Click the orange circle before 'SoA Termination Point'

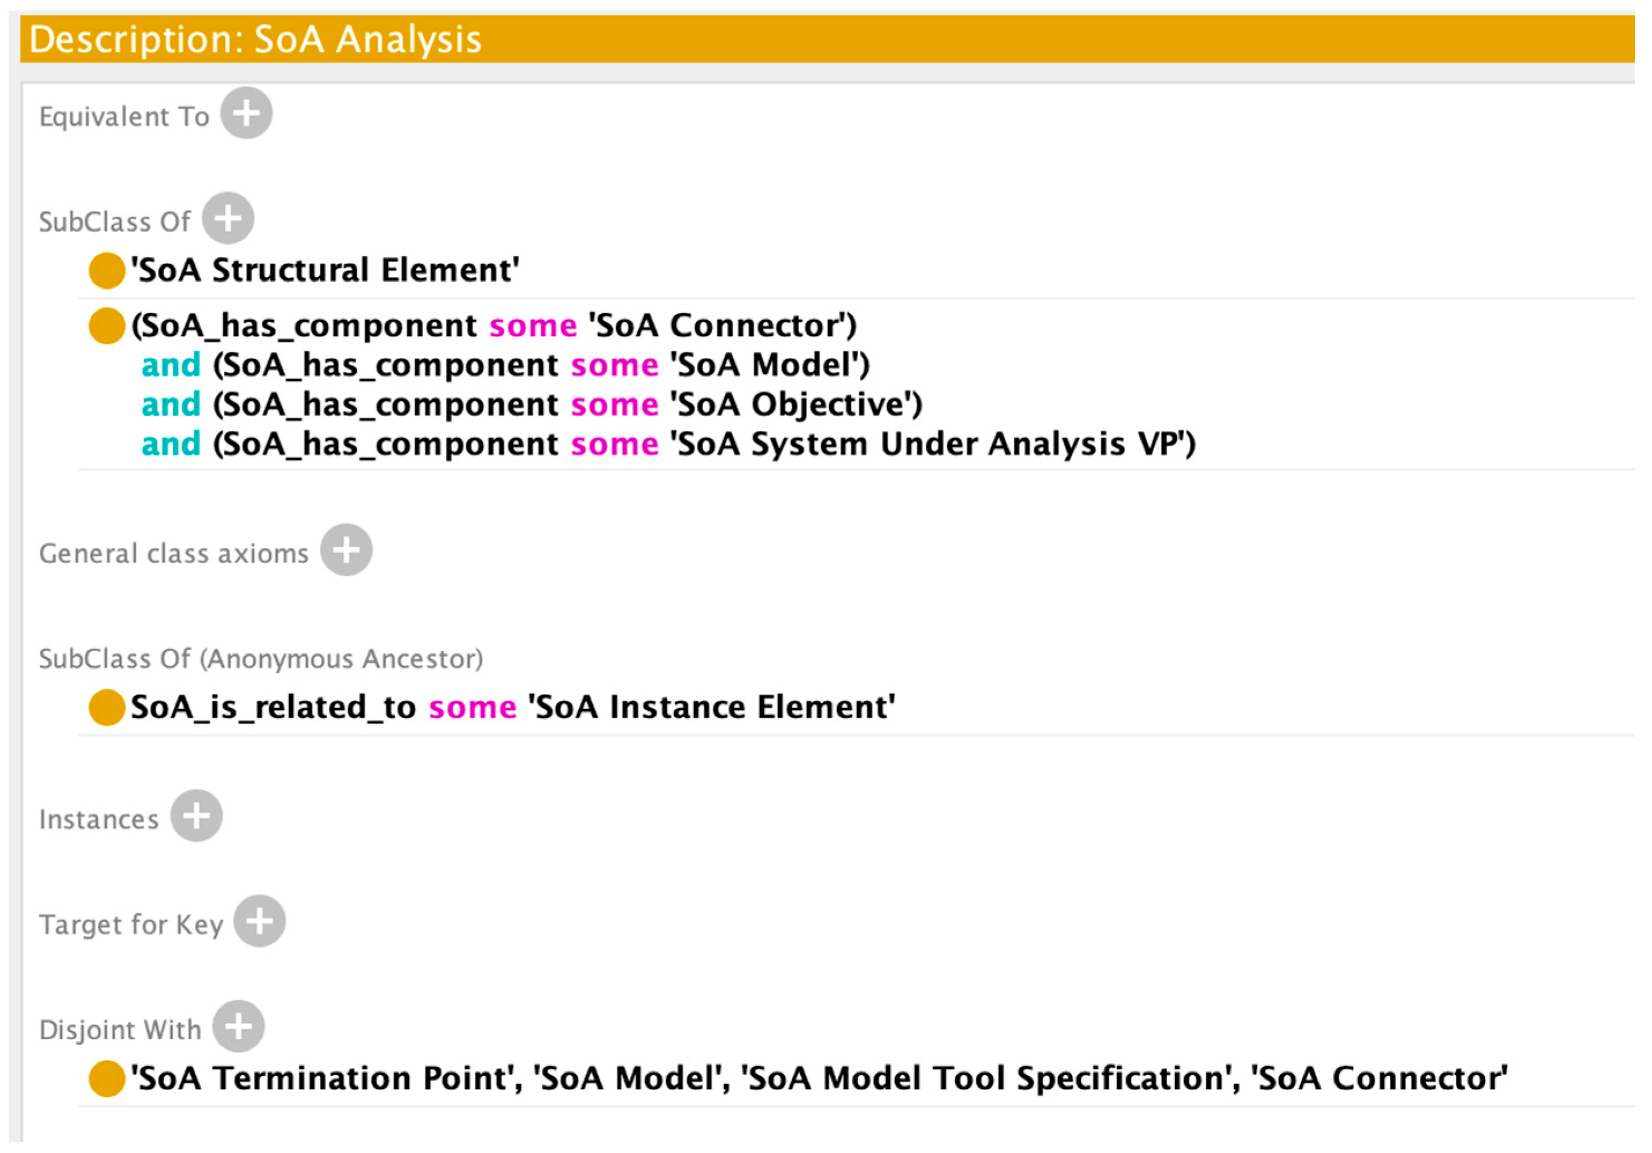[x=106, y=1078]
